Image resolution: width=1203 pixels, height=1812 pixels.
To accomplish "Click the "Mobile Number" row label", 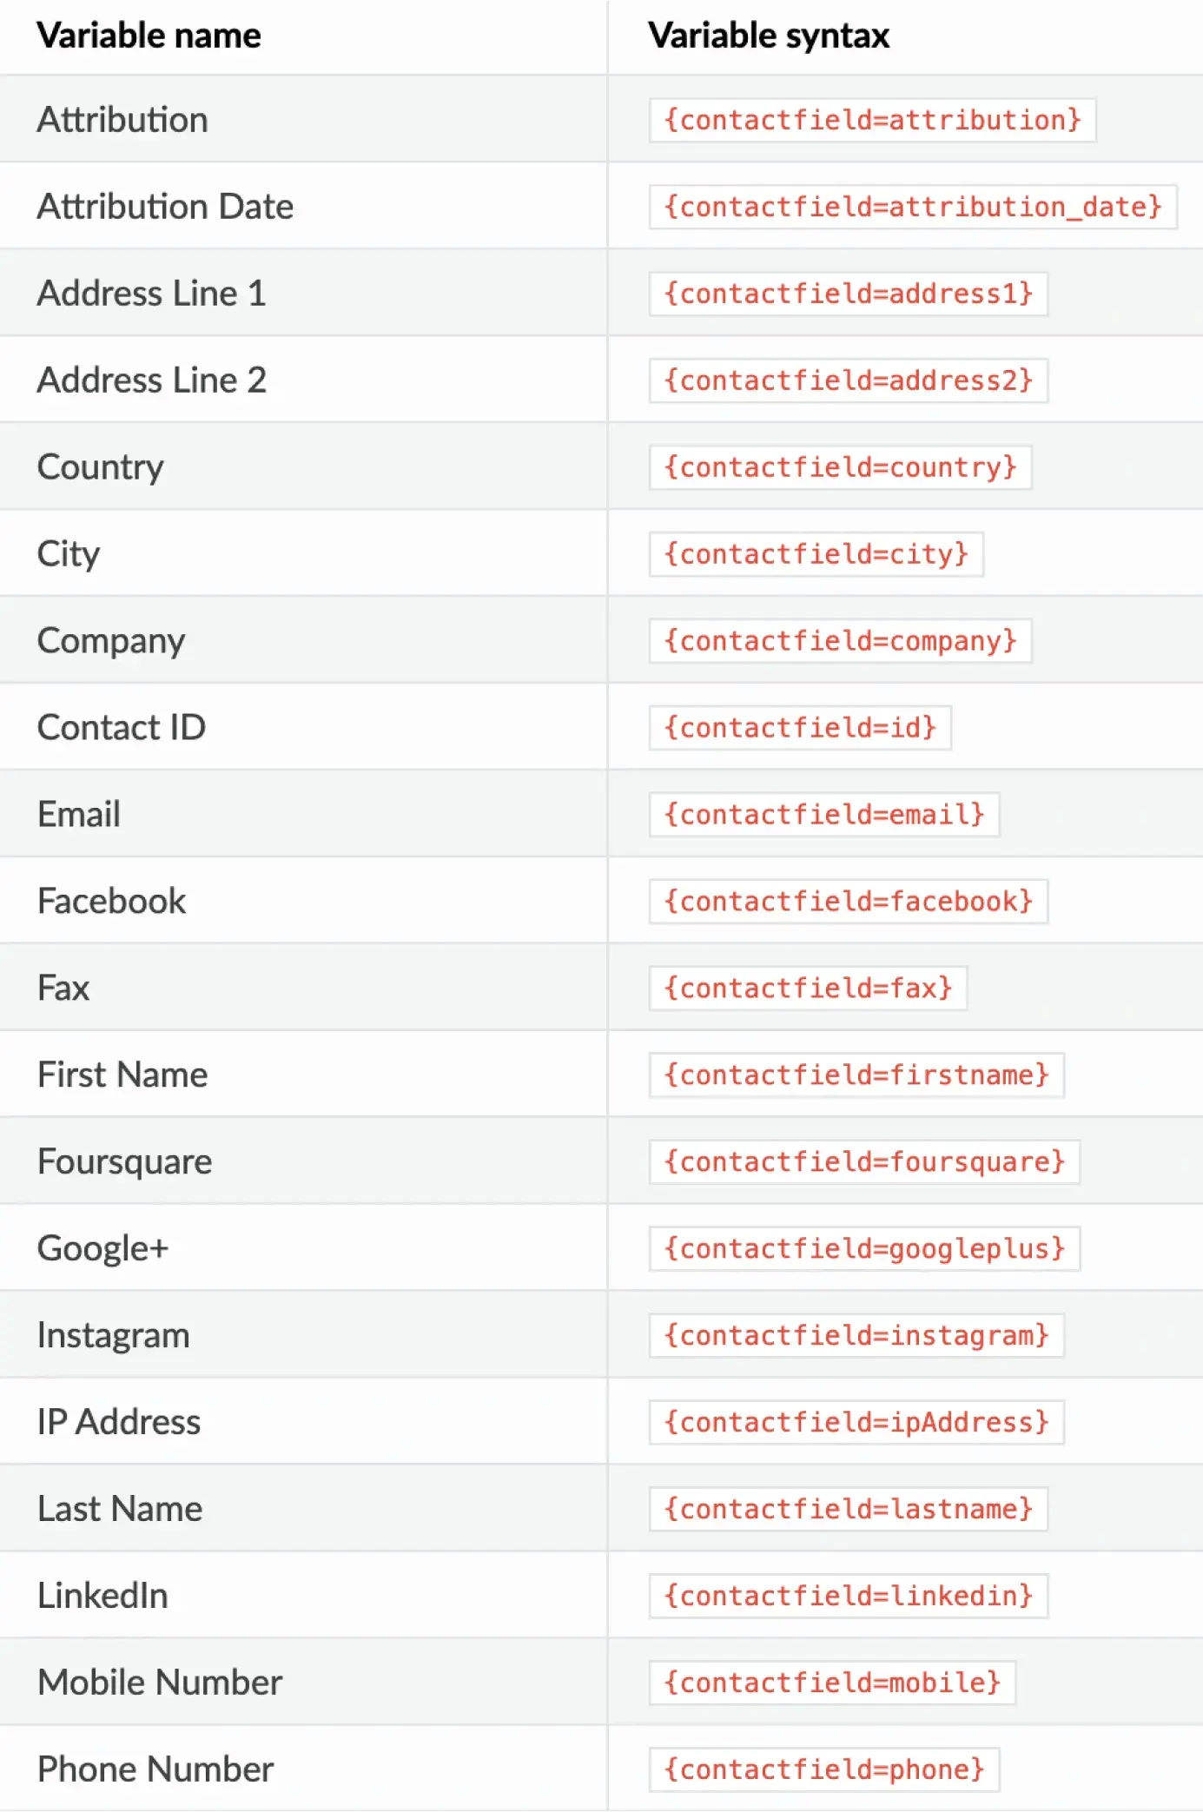I will click(x=160, y=1683).
